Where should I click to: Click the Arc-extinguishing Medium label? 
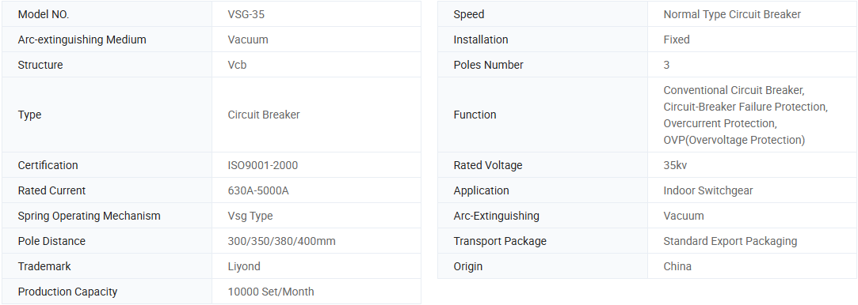click(x=82, y=40)
